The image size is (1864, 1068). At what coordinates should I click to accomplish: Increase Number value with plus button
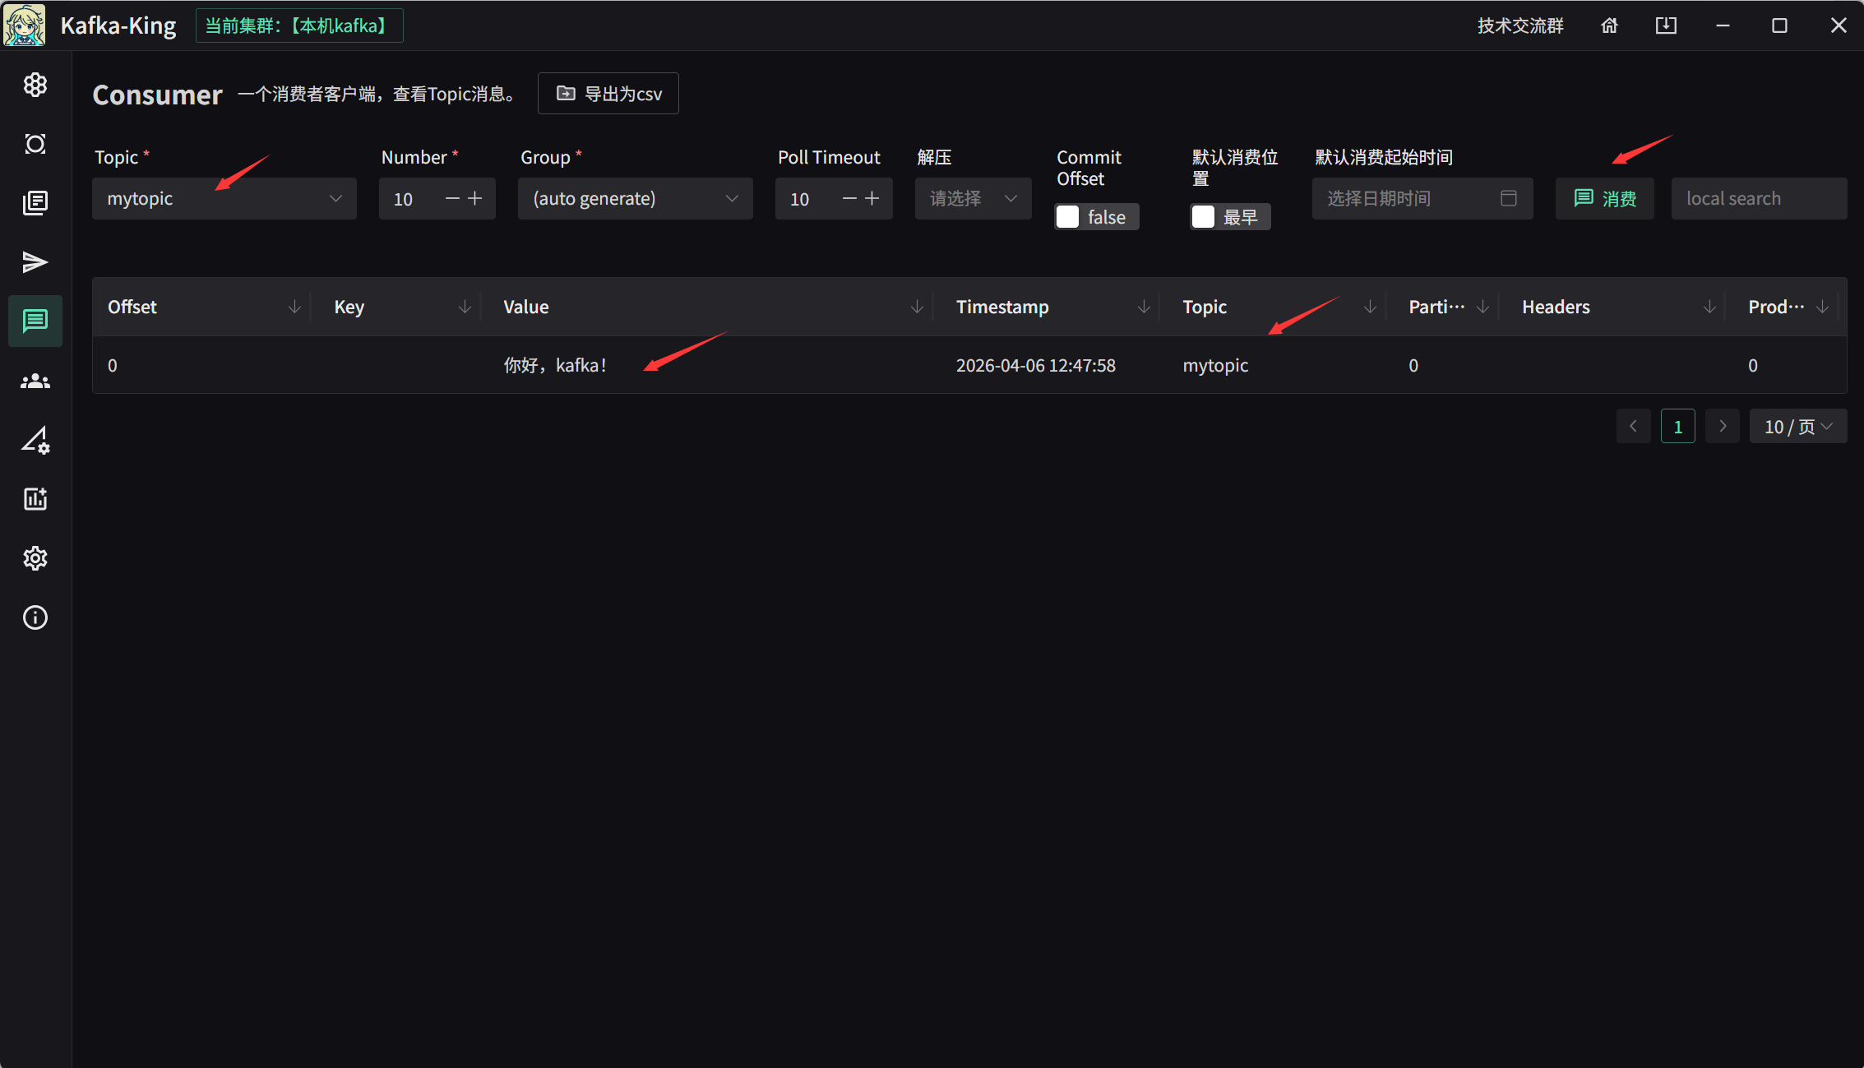(x=475, y=199)
